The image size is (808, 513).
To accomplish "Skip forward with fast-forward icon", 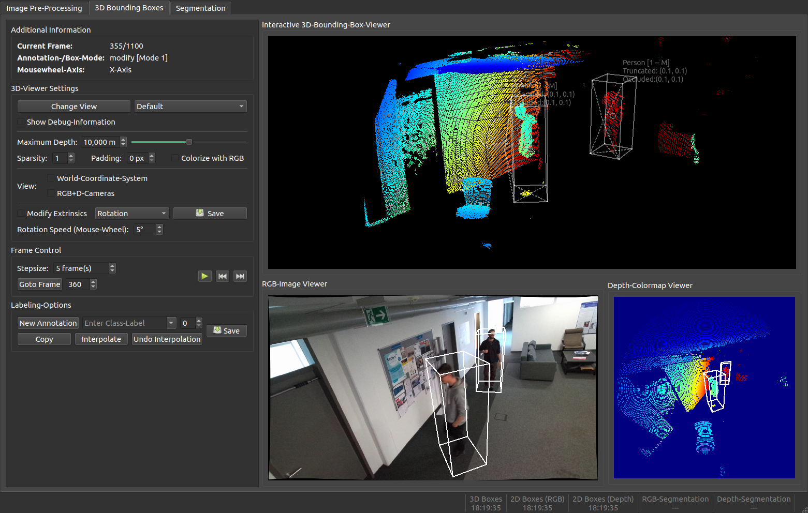I will pos(240,276).
